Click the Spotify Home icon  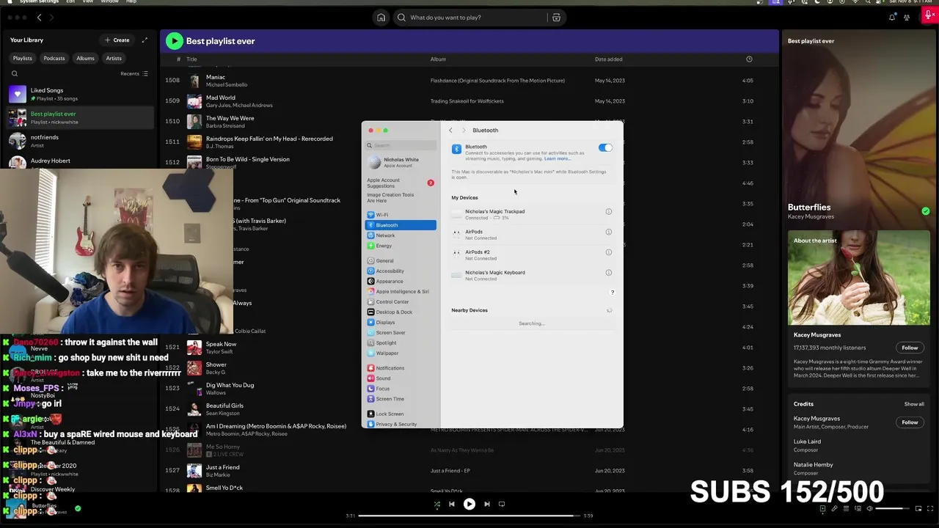coord(381,18)
